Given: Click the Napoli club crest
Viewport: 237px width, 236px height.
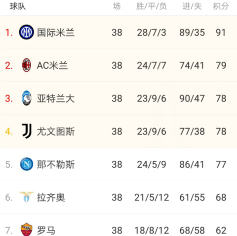Looking at the screenshot, I should click(x=27, y=164).
